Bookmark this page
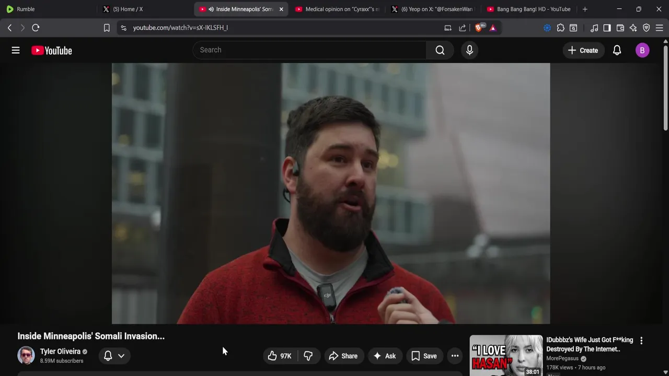The width and height of the screenshot is (669, 376). point(107,28)
